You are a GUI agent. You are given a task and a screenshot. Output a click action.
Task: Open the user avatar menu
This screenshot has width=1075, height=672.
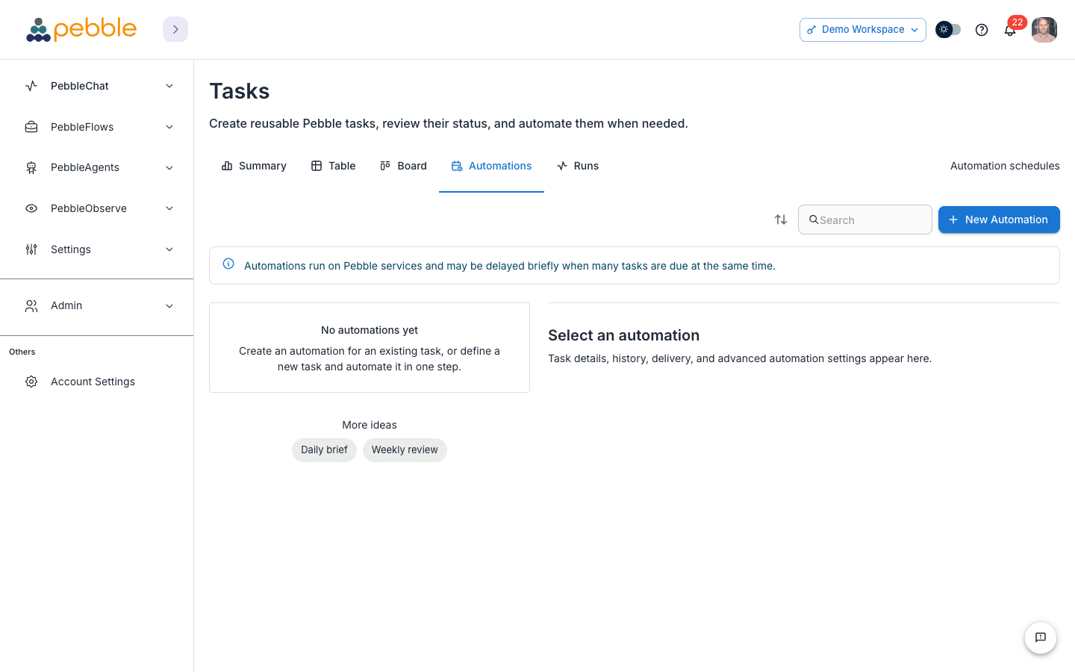(x=1044, y=30)
